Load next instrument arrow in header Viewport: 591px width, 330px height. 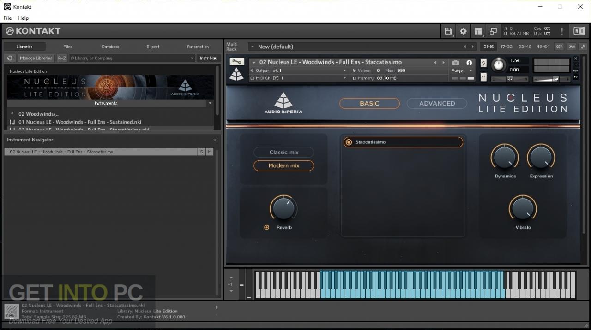(x=443, y=62)
